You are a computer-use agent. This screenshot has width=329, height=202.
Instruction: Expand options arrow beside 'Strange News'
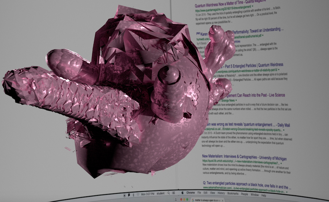pos(236,101)
